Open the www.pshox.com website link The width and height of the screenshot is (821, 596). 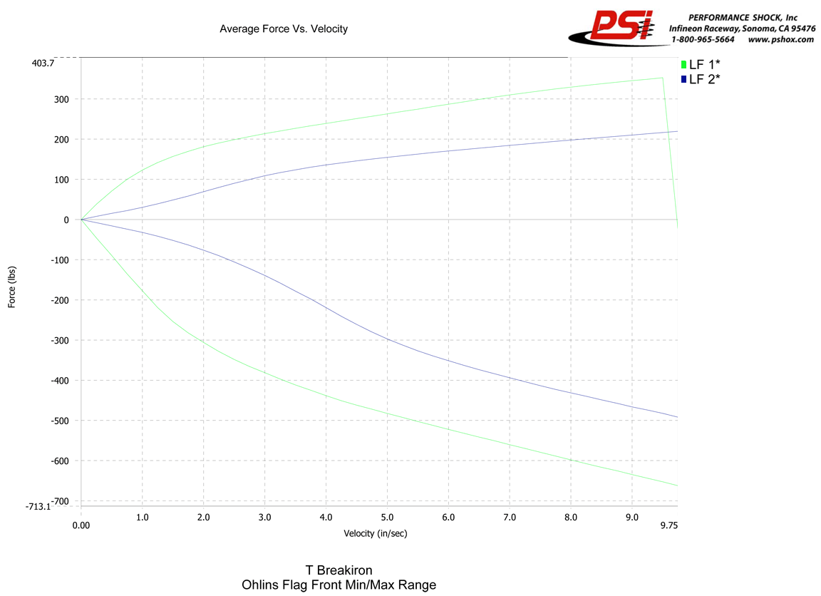[780, 40]
